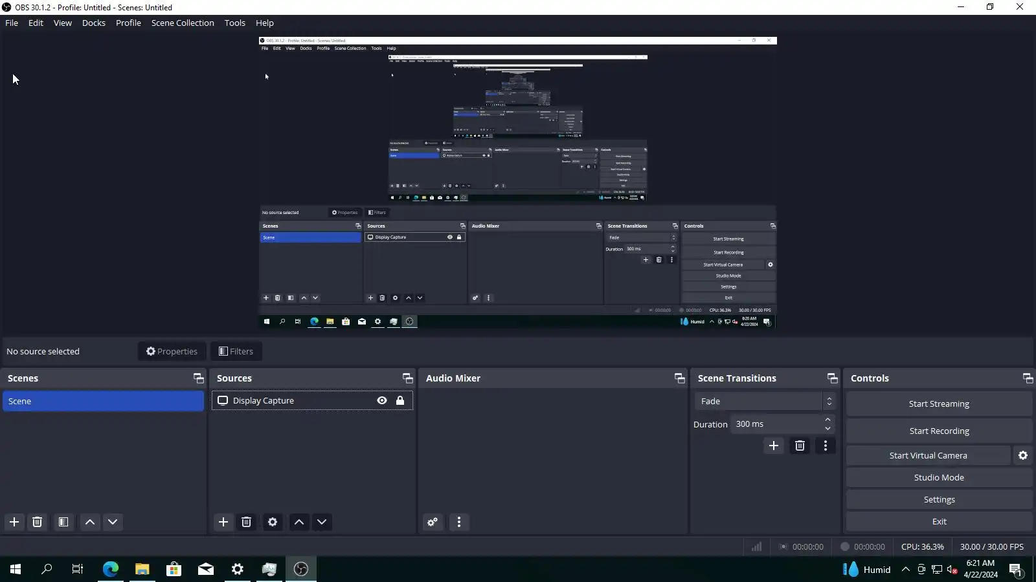Viewport: 1036px width, 582px height.
Task: Open scene filters icon in Scenes dock
Action: point(63,522)
